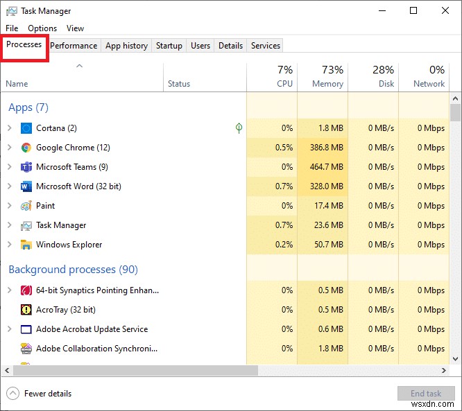
Task: Click the Fewer details link
Action: 48,394
